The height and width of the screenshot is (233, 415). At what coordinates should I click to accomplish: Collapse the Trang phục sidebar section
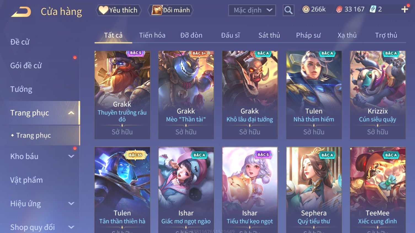point(71,113)
